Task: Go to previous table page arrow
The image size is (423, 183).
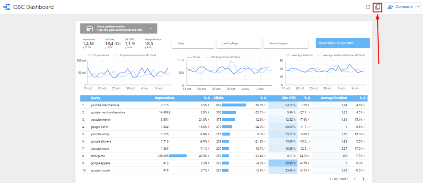Action: pos(355,179)
